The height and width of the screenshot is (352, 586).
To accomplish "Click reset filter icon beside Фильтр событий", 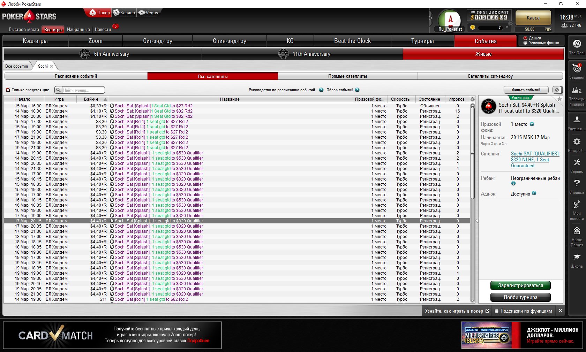I will pyautogui.click(x=557, y=90).
